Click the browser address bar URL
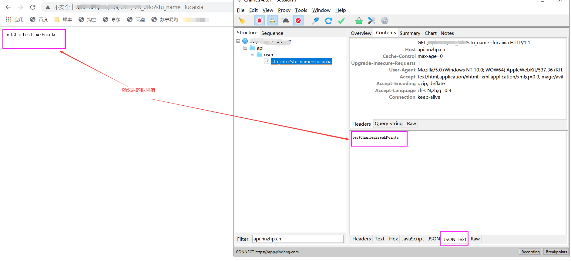571x261 pixels. tap(139, 7)
